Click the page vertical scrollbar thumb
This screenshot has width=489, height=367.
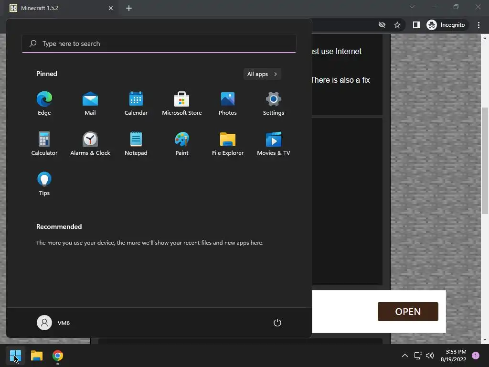[x=485, y=161]
